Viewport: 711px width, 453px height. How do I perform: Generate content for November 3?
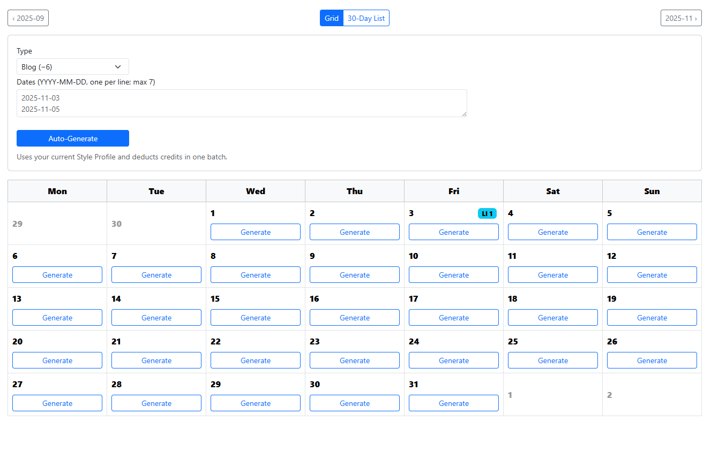(453, 232)
